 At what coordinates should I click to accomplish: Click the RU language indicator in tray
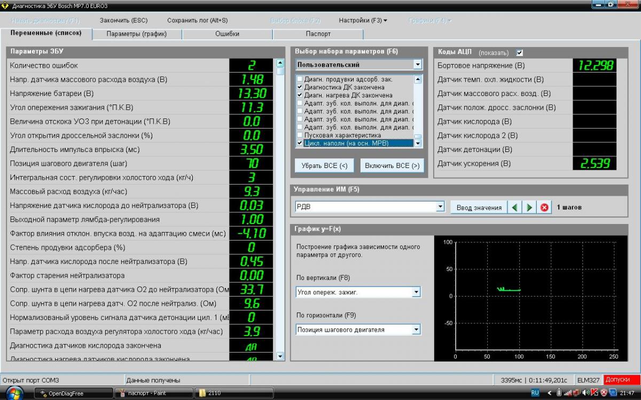click(x=535, y=393)
